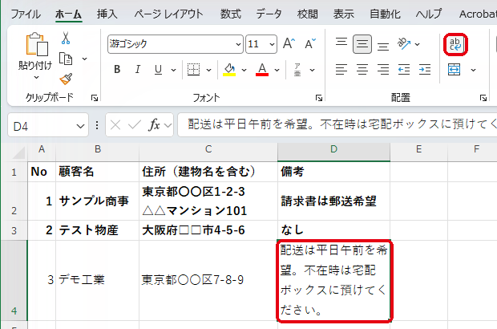Open フォント settings dialog launcher
Image resolution: width=497 pixels, height=329 pixels.
pos(319,98)
